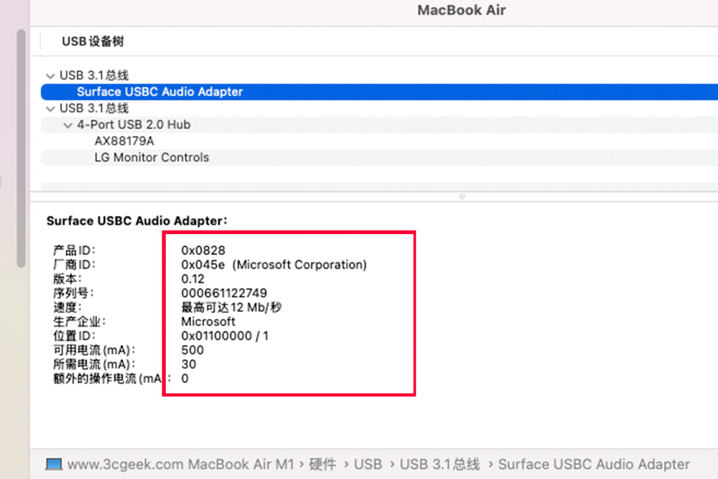Collapse the first USB 3.1总线 tree node
The width and height of the screenshot is (718, 479).
pyautogui.click(x=49, y=76)
